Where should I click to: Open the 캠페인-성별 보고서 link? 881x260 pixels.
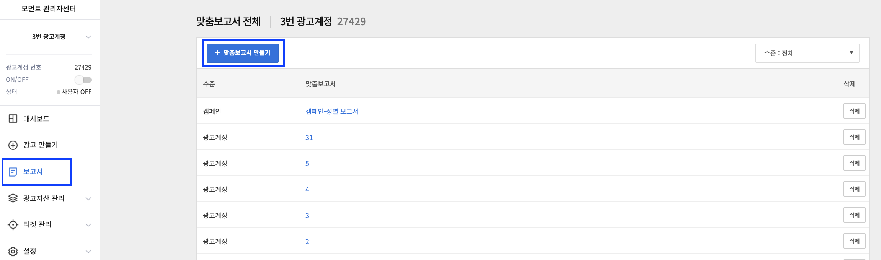pyautogui.click(x=332, y=111)
